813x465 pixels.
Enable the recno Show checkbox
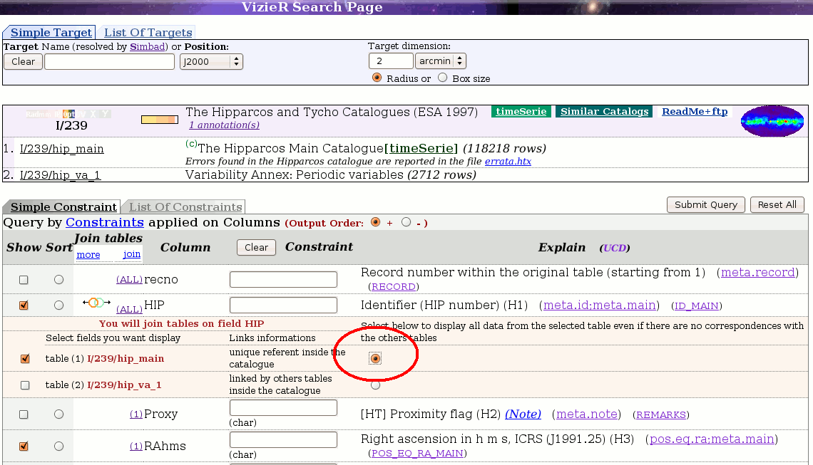(x=24, y=280)
